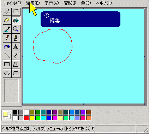This screenshot has width=149, height=134.
Task: Activate the Fill with color bucket
Action: coord(16,20)
